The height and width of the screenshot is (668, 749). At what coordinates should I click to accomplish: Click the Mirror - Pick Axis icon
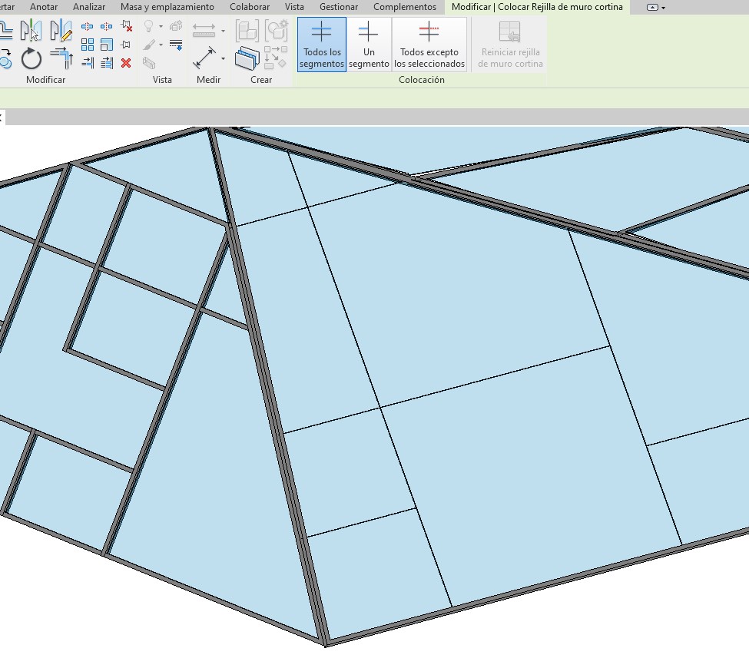(31, 30)
